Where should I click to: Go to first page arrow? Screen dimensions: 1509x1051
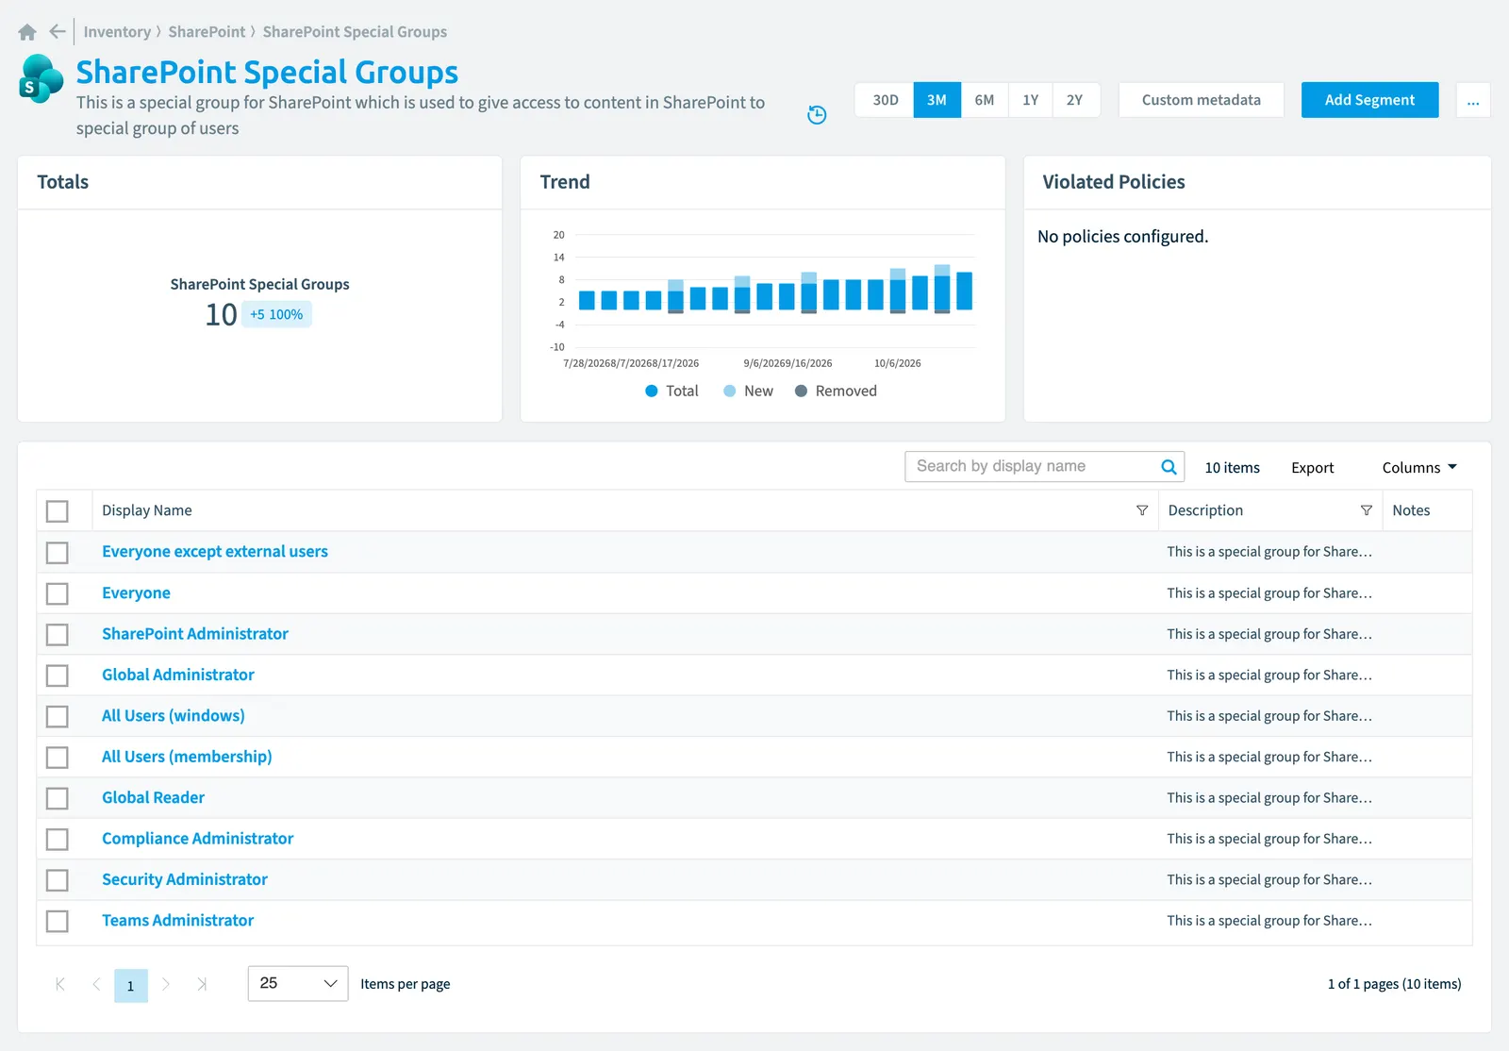click(x=60, y=984)
